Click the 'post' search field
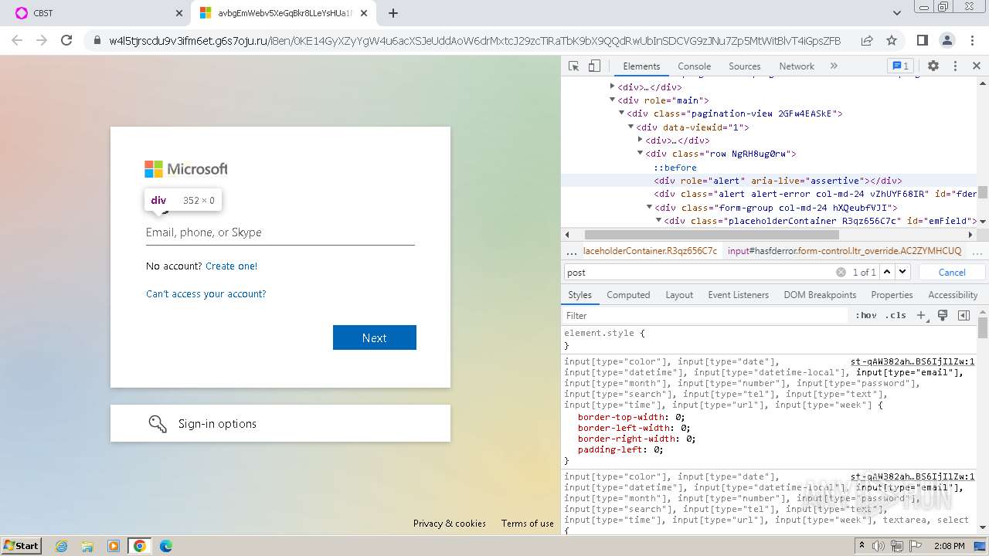The image size is (989, 556). (699, 272)
